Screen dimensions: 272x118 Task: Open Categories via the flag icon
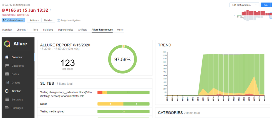[x=7, y=66]
